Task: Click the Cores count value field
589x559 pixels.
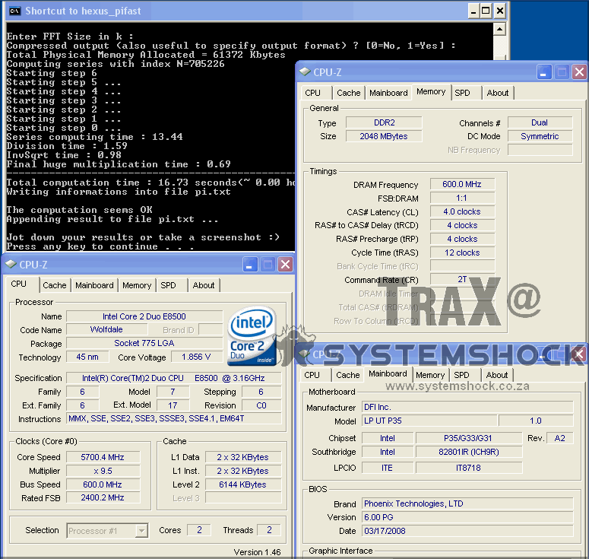Action: point(199,530)
